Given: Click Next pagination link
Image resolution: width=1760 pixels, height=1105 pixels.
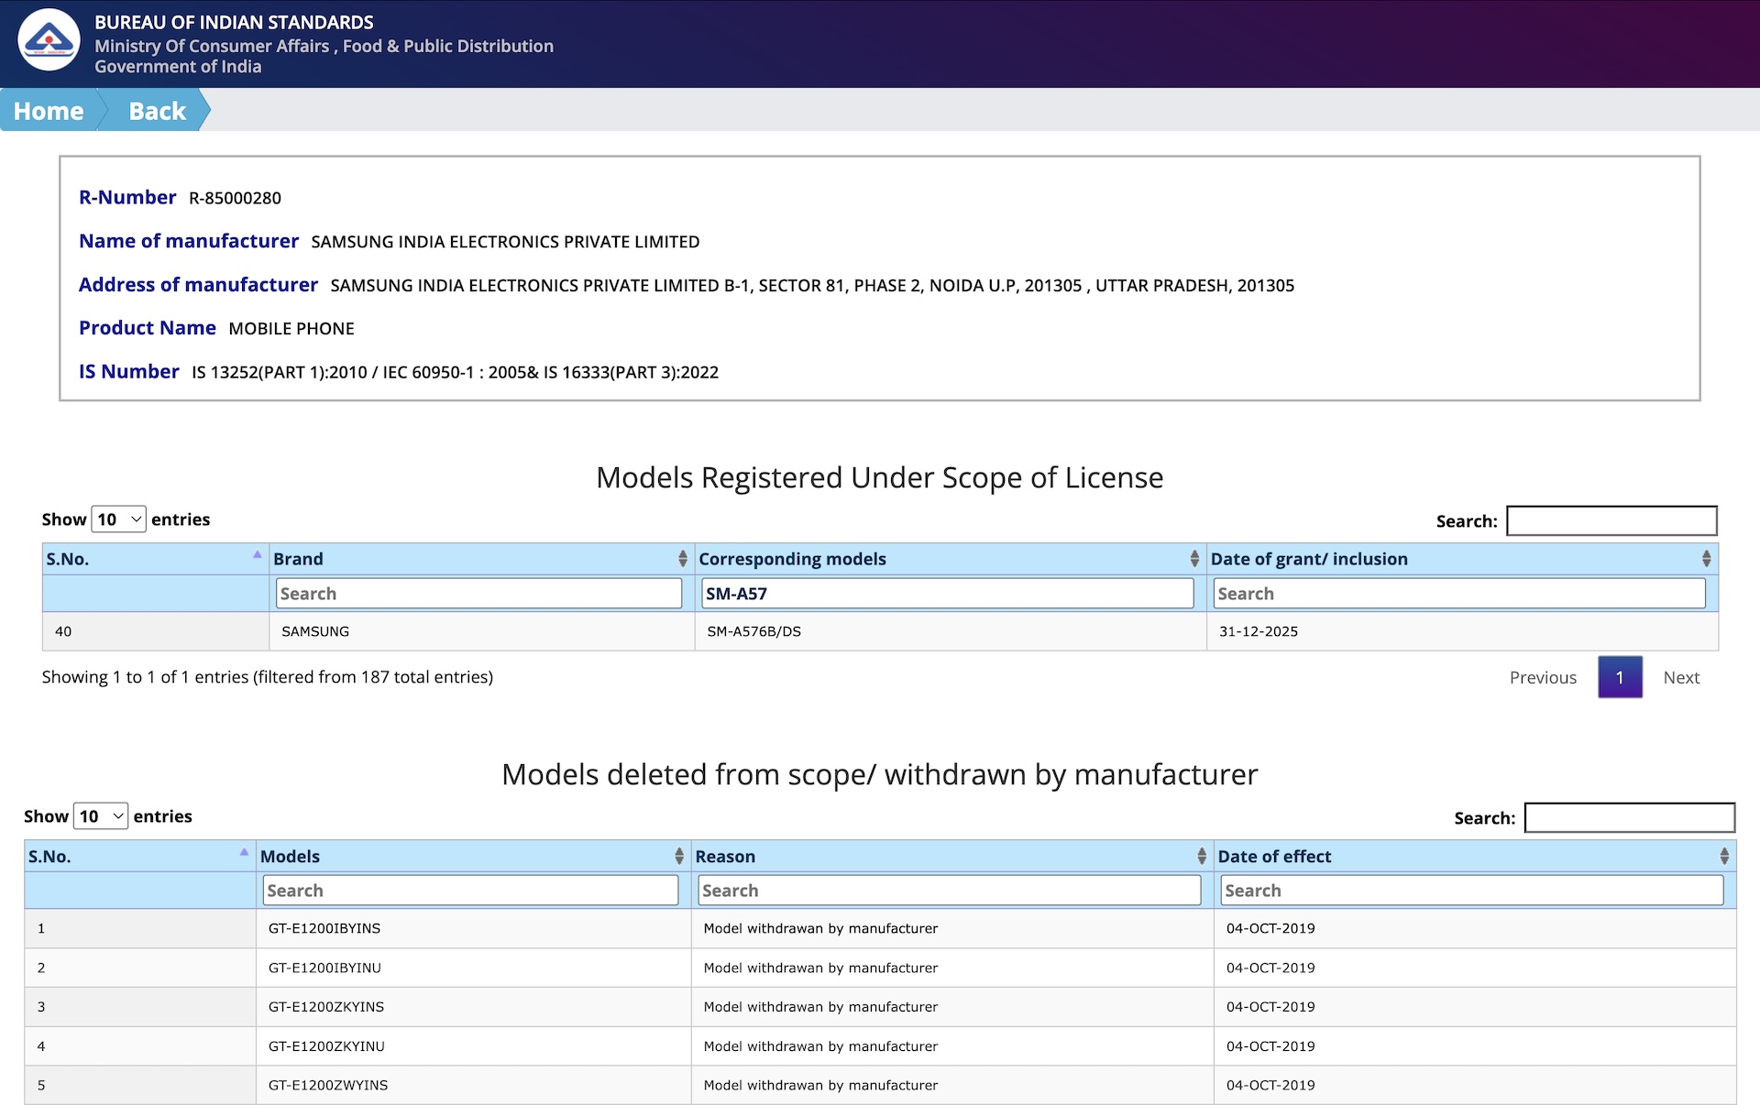Looking at the screenshot, I should (x=1680, y=677).
